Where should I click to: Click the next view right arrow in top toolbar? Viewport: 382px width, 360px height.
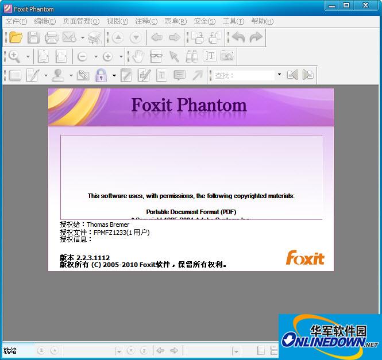pos(175,37)
